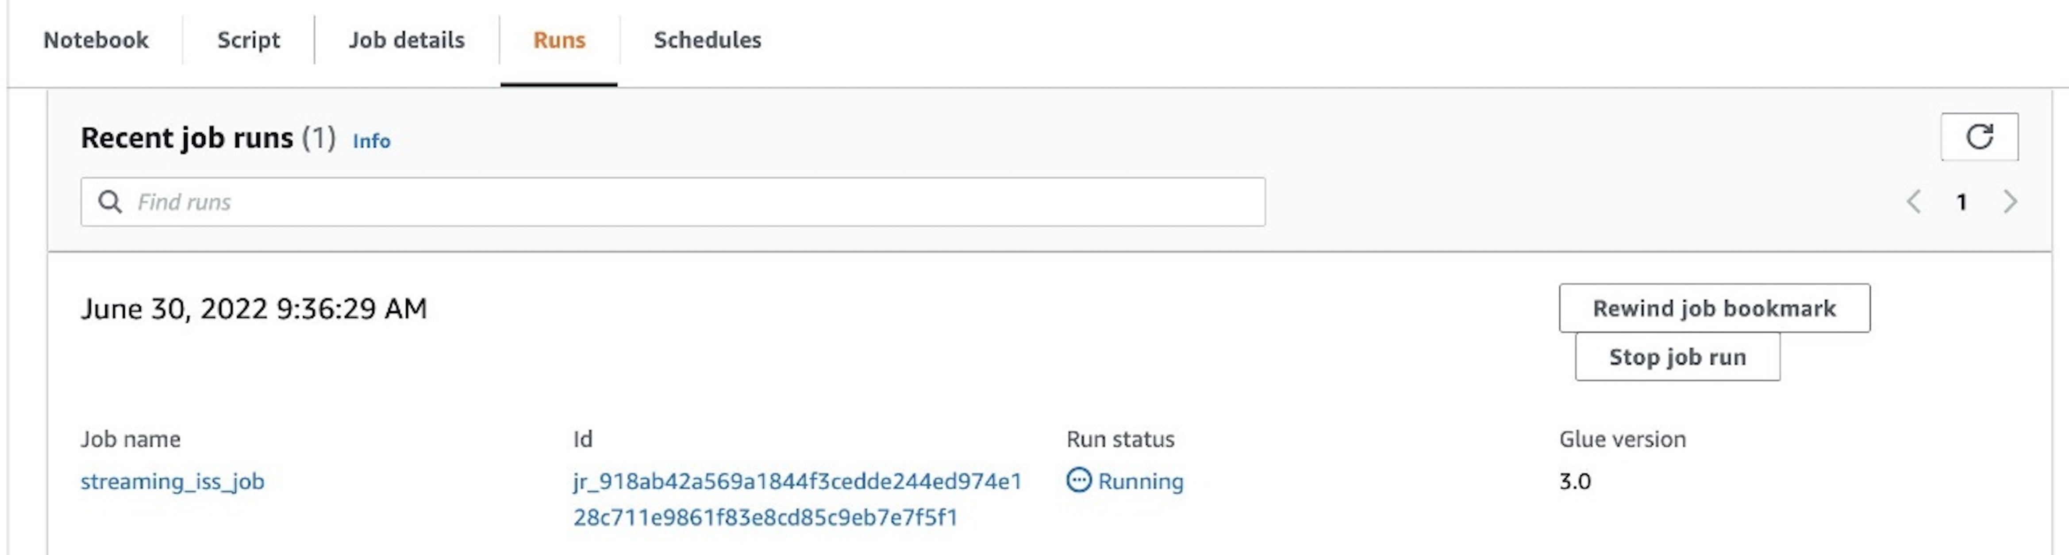This screenshot has width=2069, height=555.
Task: Open the Job details tab
Action: [x=406, y=40]
